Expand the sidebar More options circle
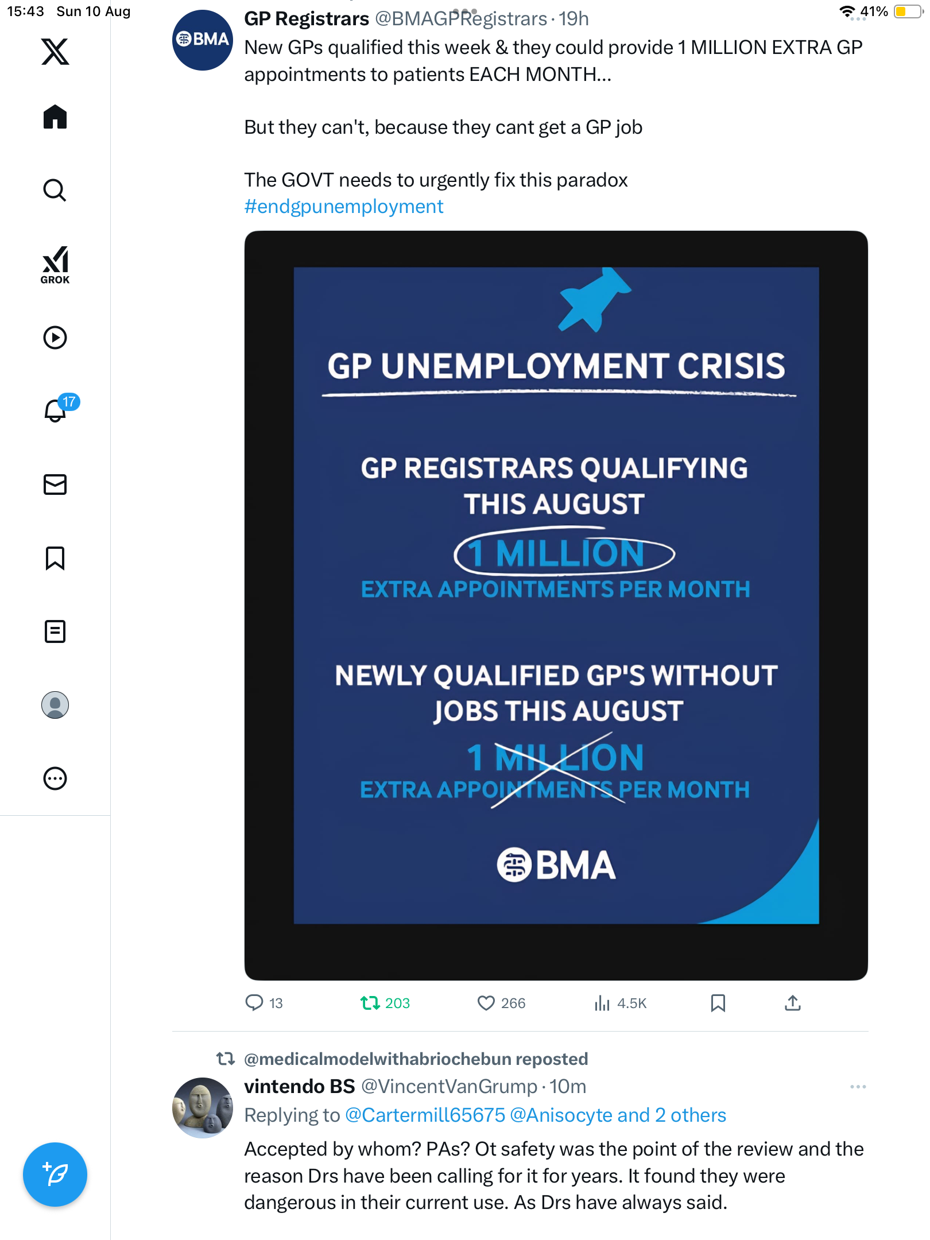This screenshot has width=930, height=1240. [55, 778]
